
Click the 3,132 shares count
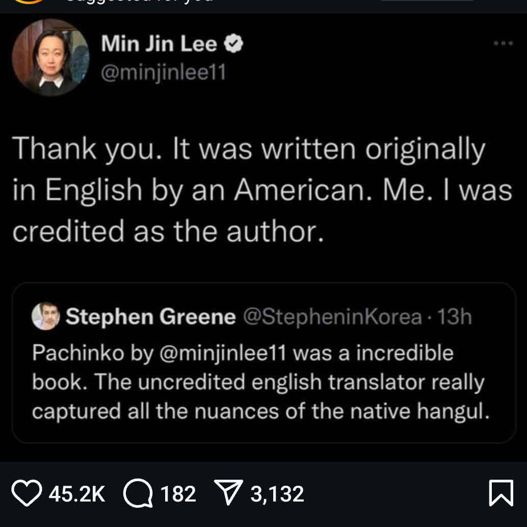pos(277,494)
